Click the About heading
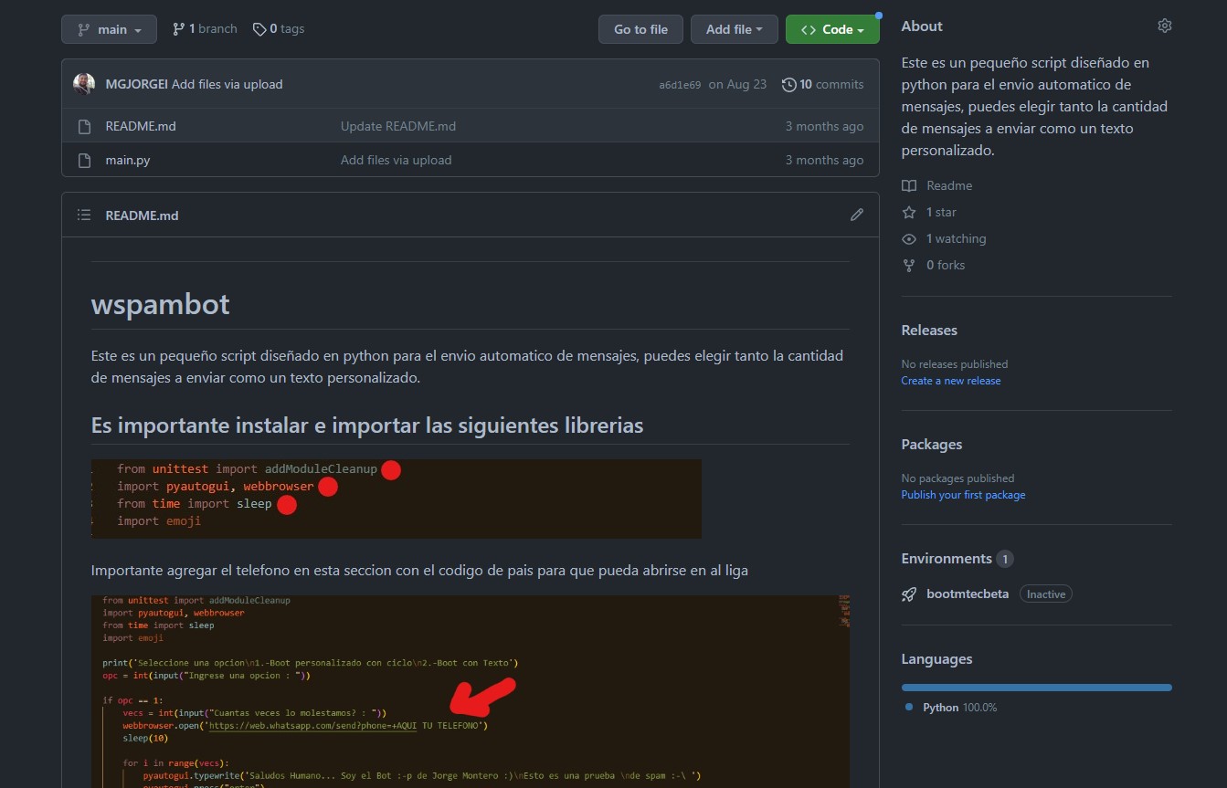Viewport: 1227px width, 788px height. point(922,26)
